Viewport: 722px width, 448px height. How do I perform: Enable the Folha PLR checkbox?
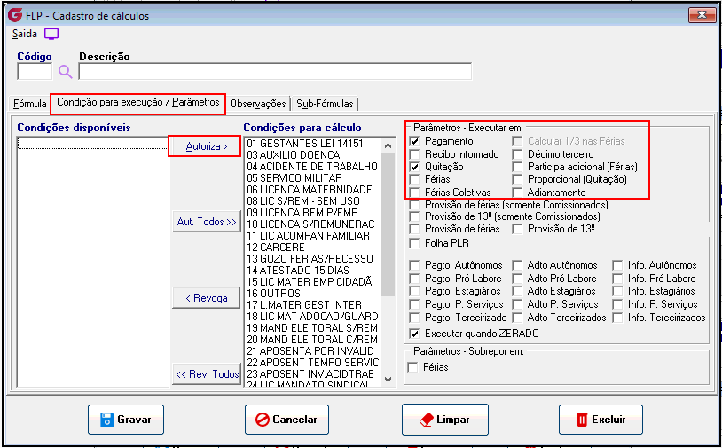[415, 243]
